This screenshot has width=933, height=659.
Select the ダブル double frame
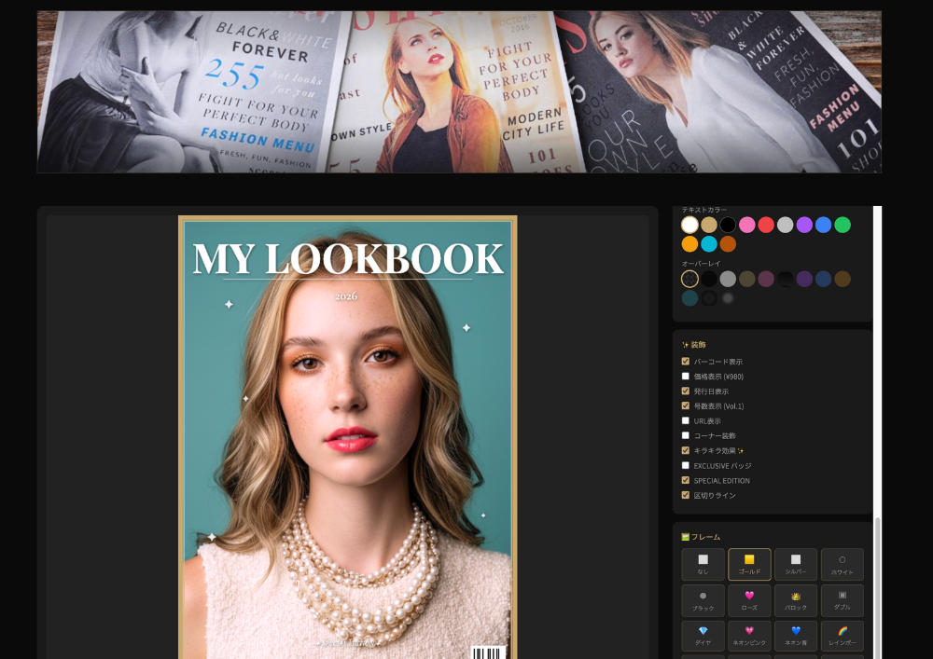842,600
